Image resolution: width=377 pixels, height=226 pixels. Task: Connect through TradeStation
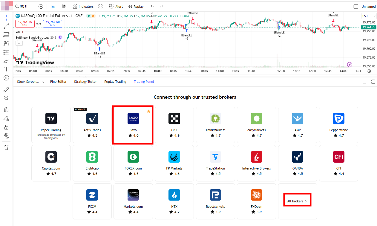pyautogui.click(x=215, y=163)
